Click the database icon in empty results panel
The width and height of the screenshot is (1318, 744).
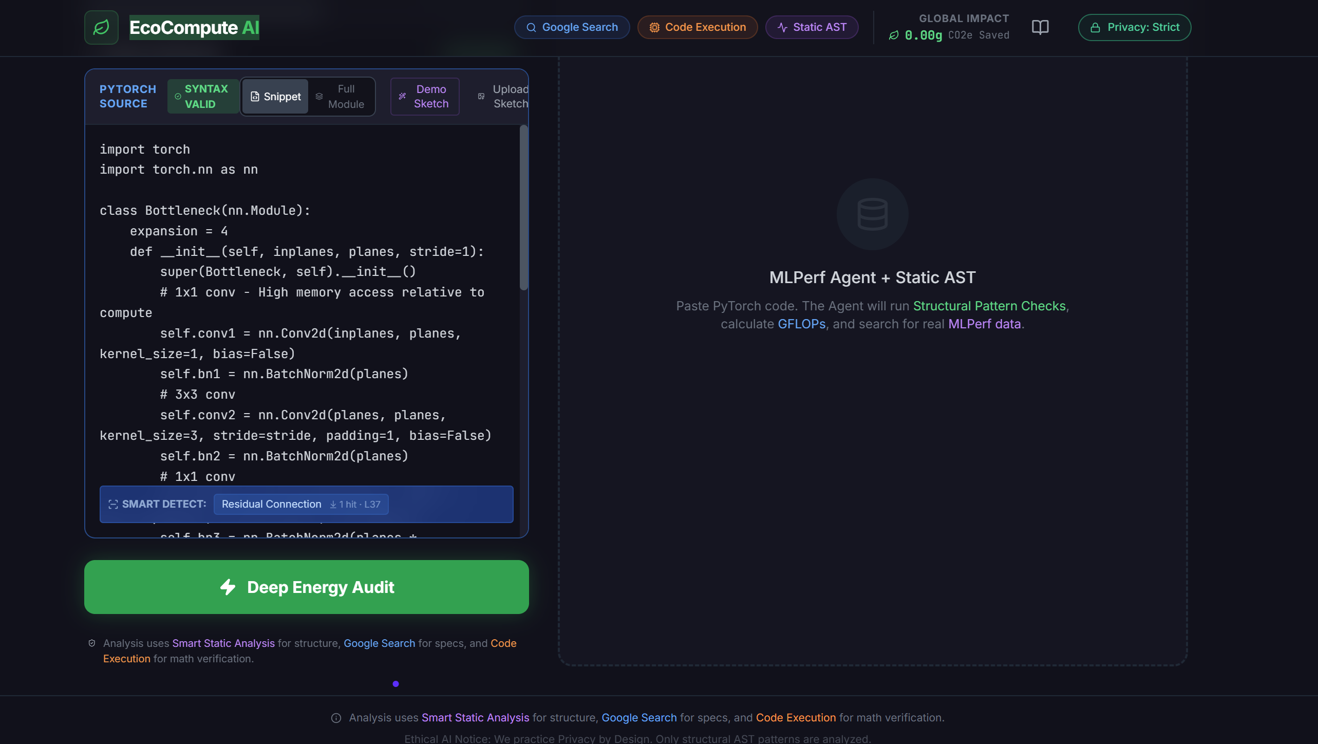point(872,214)
